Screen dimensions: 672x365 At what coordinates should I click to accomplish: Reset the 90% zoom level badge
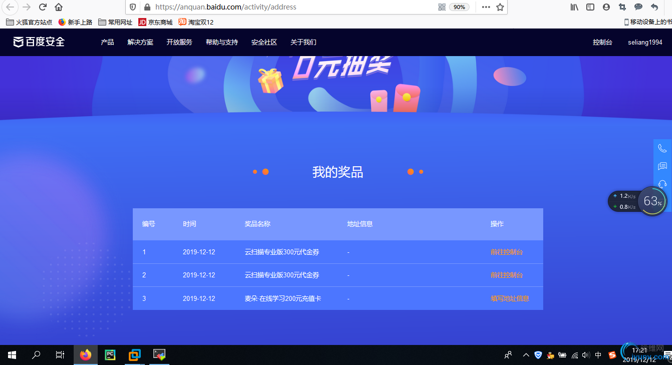(460, 7)
